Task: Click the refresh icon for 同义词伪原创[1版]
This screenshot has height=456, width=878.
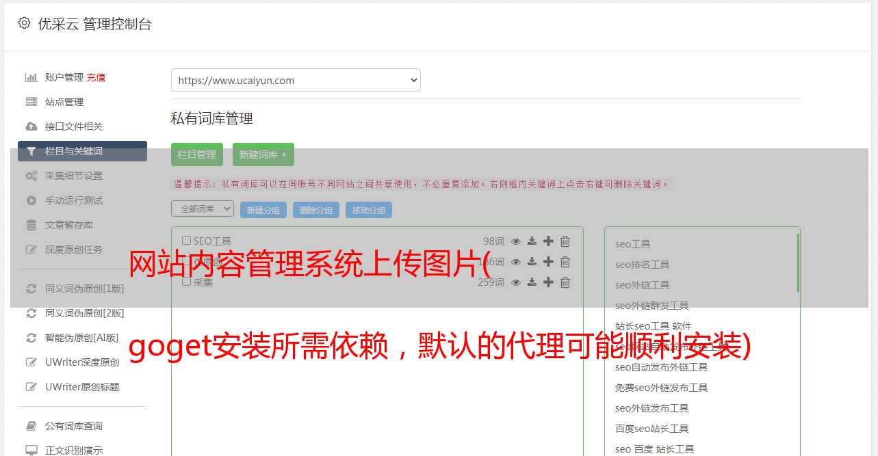Action: pyautogui.click(x=31, y=289)
